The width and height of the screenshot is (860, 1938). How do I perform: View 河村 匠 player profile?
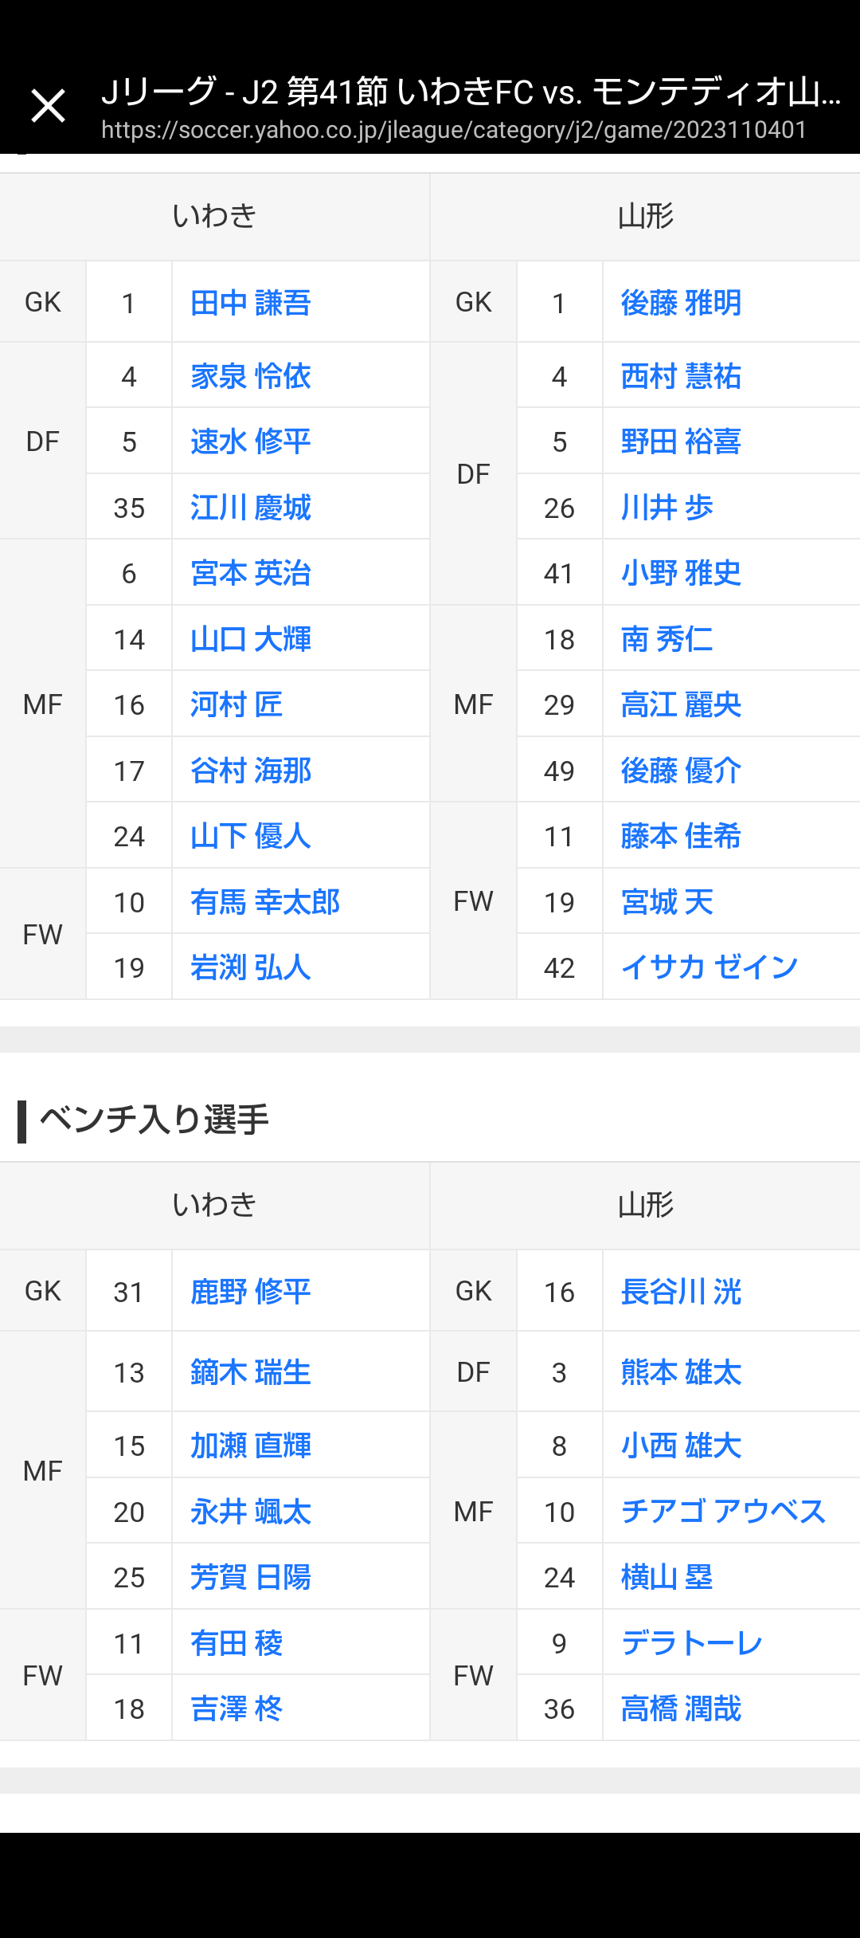236,704
